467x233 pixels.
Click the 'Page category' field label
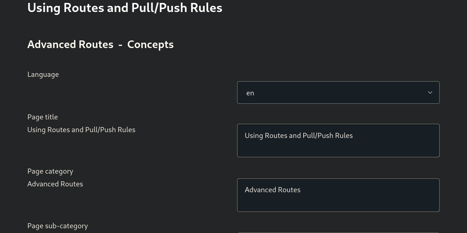pyautogui.click(x=50, y=171)
